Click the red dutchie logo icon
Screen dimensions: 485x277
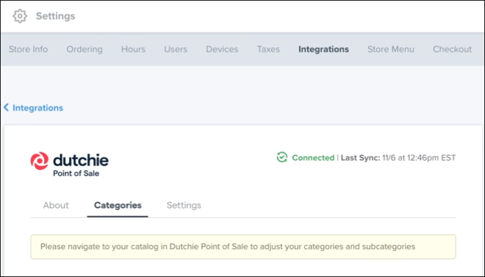(x=39, y=161)
